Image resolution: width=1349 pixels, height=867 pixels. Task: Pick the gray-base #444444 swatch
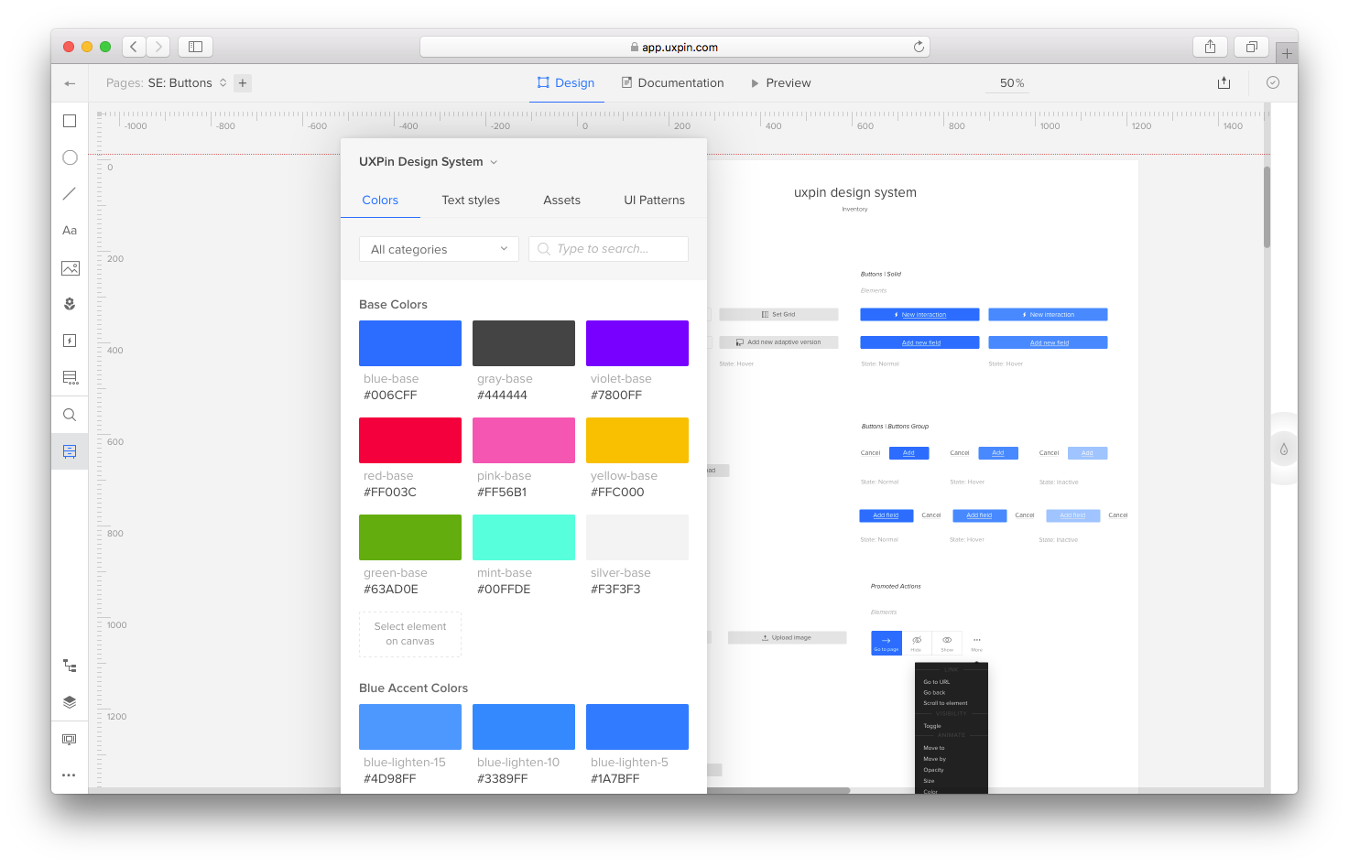tap(524, 343)
